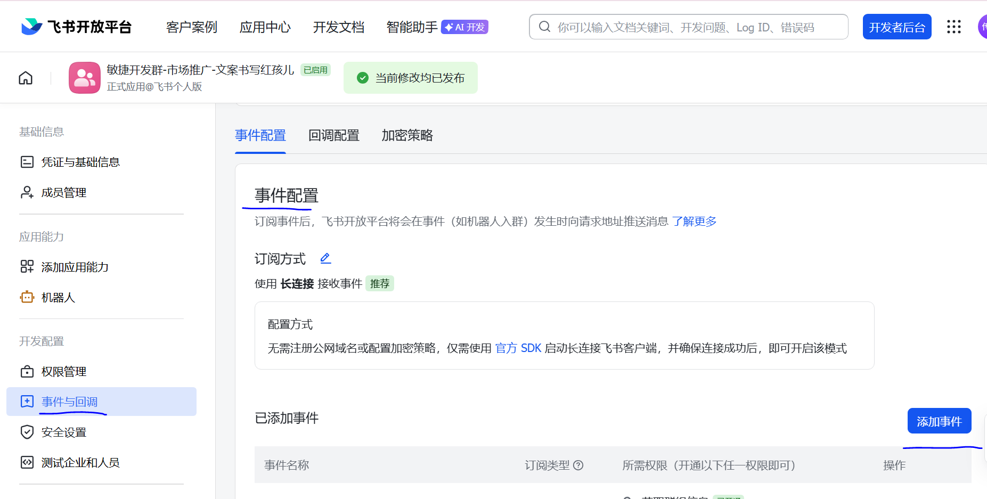Switch to 回调配置 tab
Screen dimensions: 987x499
[x=334, y=135]
